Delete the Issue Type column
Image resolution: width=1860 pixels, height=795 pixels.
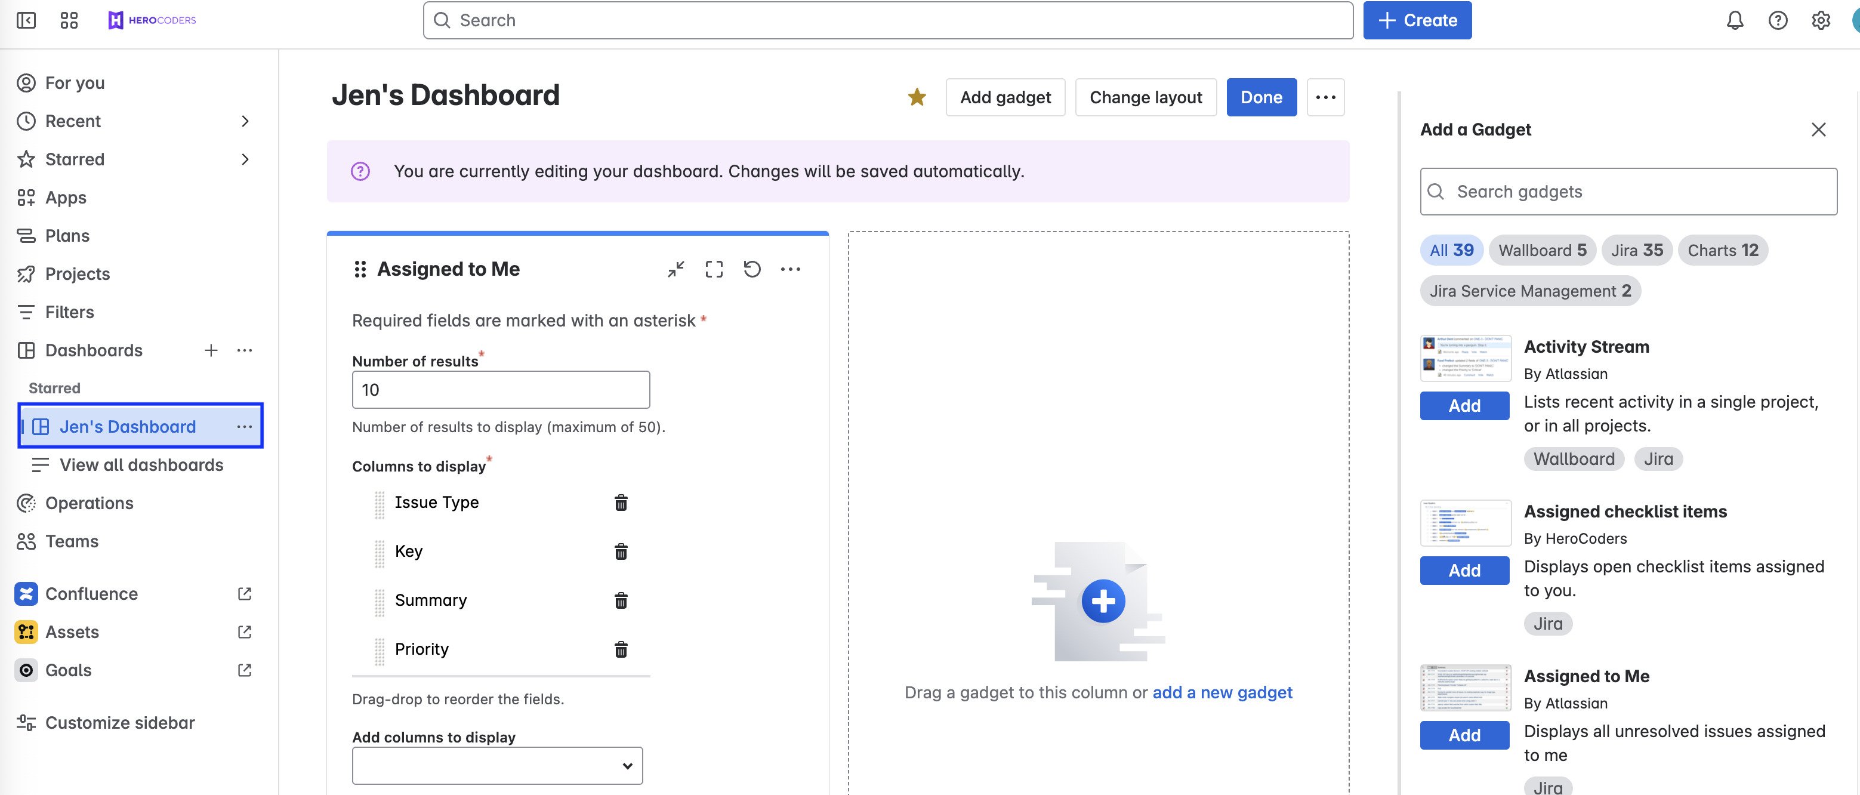pyautogui.click(x=620, y=503)
